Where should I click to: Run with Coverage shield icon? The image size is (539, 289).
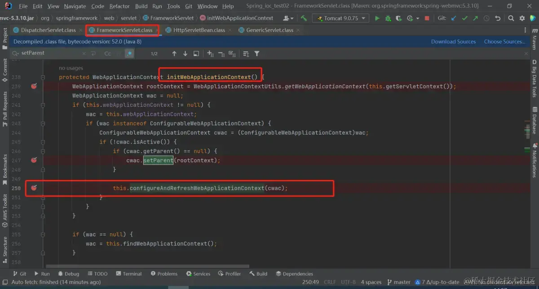point(398,18)
